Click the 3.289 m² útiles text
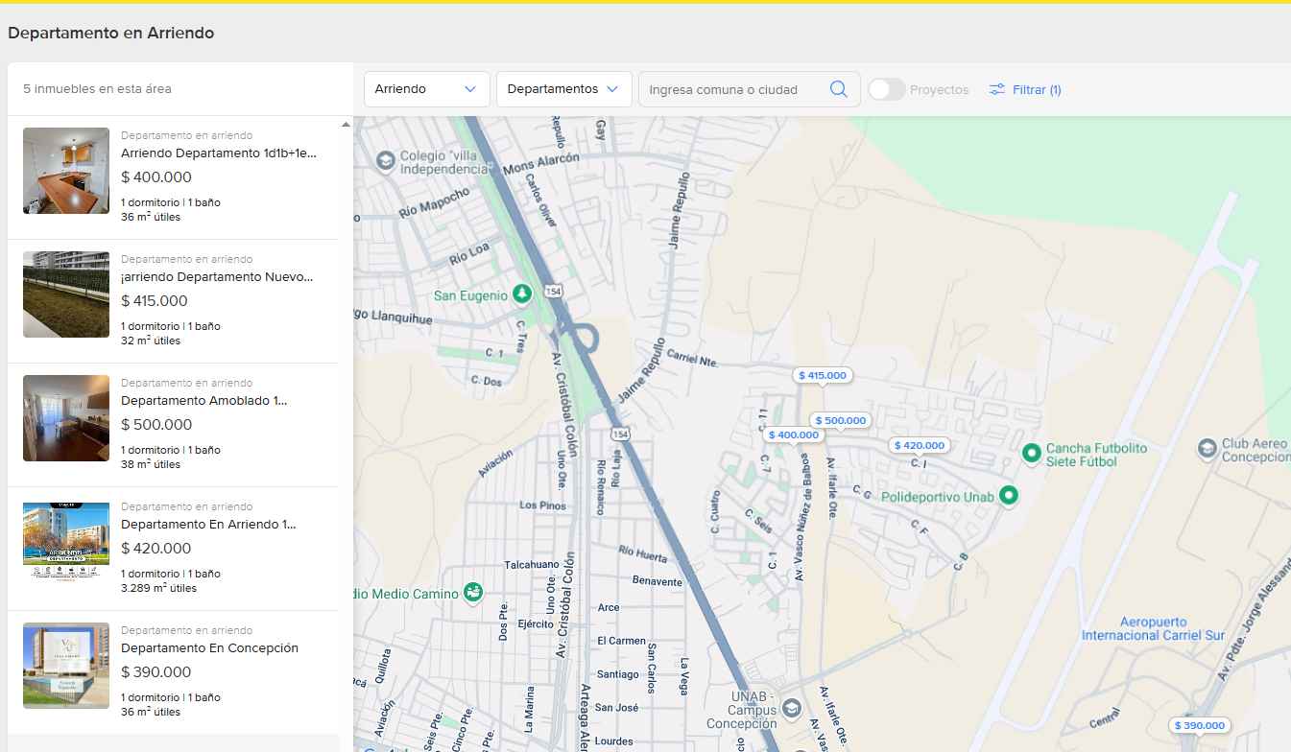Image resolution: width=1291 pixels, height=752 pixels. coord(158,588)
